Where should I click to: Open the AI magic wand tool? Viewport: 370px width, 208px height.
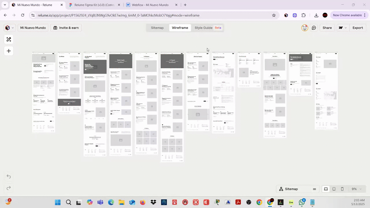(x=9, y=39)
